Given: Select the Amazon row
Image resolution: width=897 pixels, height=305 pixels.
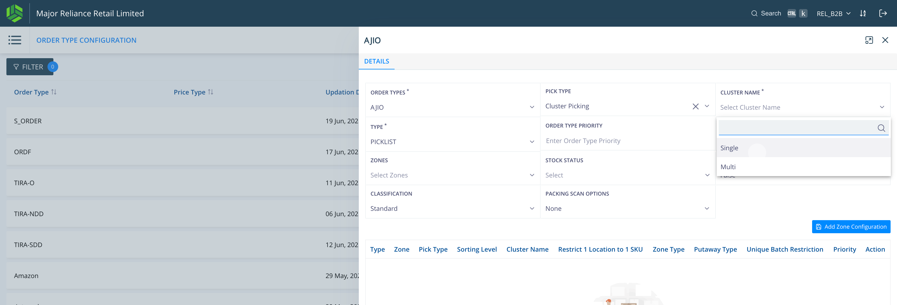Looking at the screenshot, I should (182, 276).
